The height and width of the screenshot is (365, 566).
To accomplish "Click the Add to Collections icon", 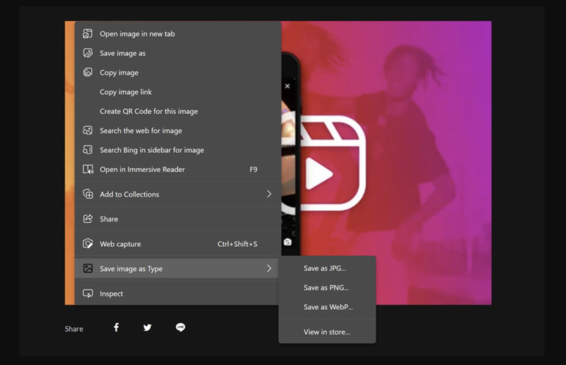I will pyautogui.click(x=88, y=195).
